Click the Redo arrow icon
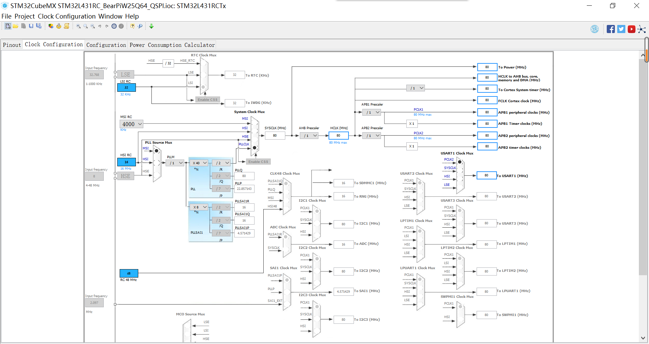Viewport: 649px width, 344px height. 107,26
